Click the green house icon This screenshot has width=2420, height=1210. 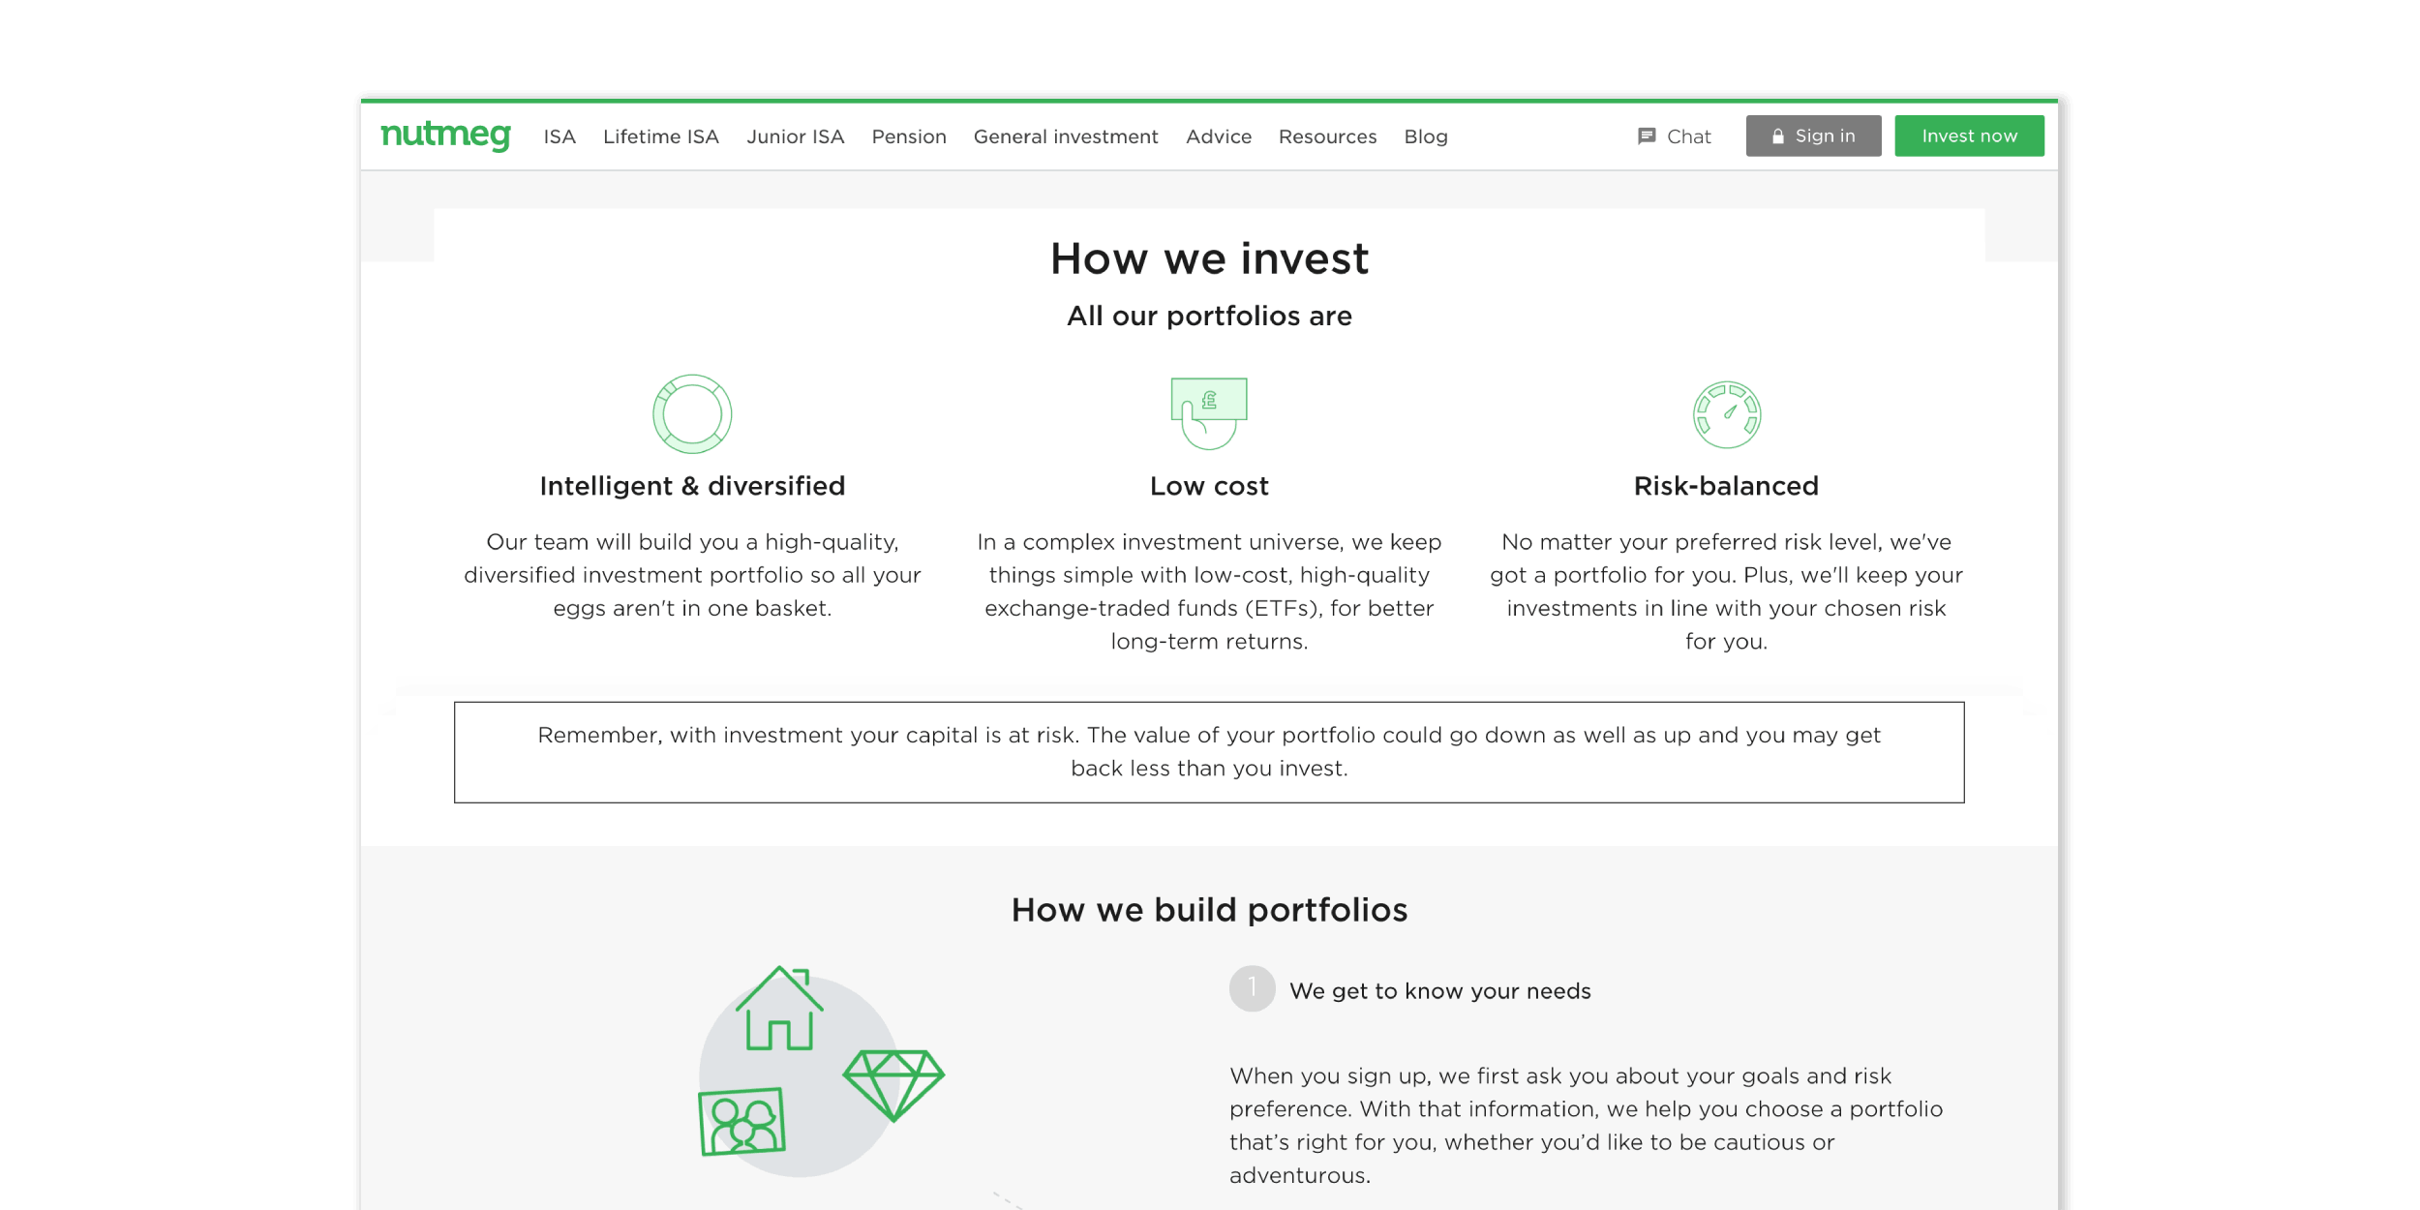779,1008
